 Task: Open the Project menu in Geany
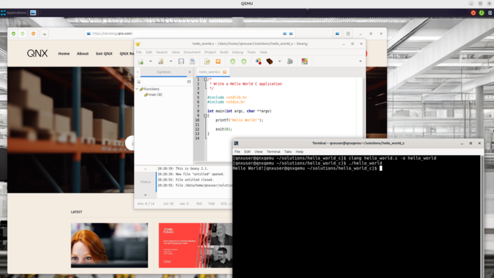pyautogui.click(x=210, y=52)
